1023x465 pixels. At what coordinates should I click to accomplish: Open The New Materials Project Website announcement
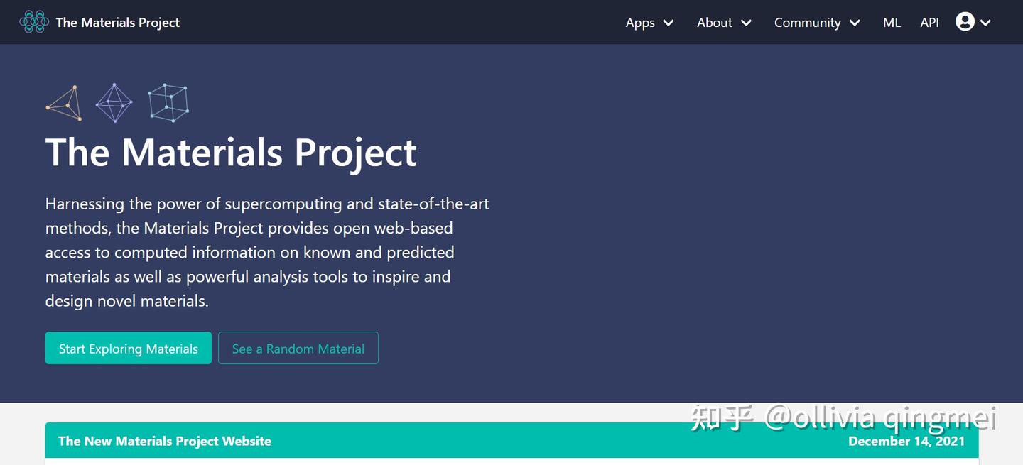[164, 441]
